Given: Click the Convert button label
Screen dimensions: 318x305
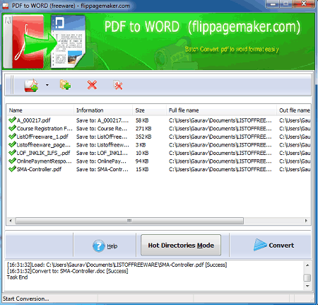Looking at the screenshot, I should point(281,246).
